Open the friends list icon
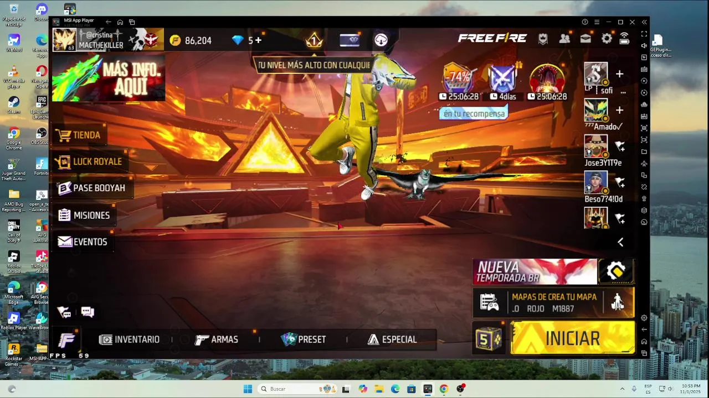Viewport: 709px width, 398px height. tap(564, 39)
